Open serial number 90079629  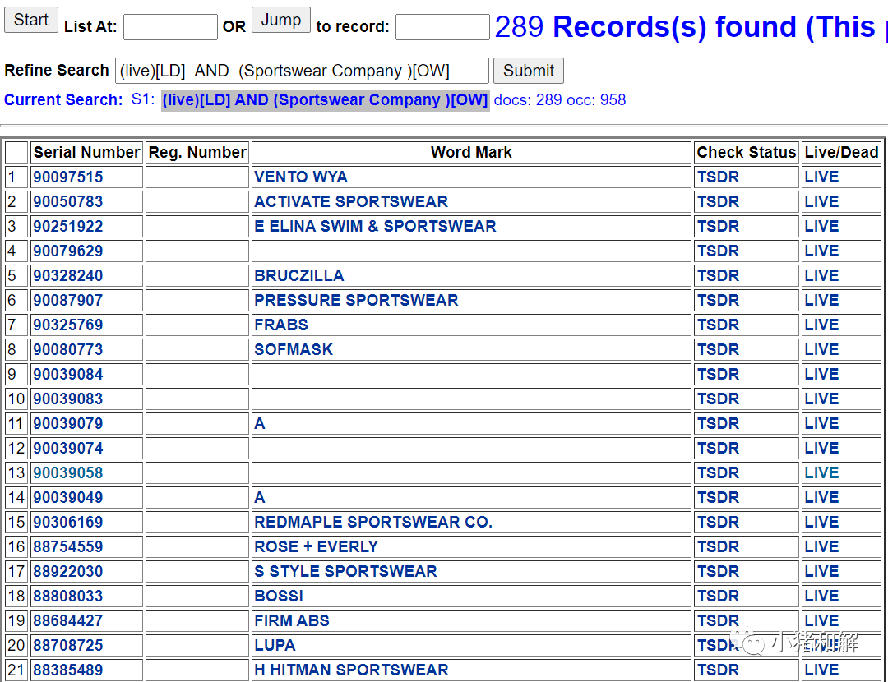(x=68, y=251)
